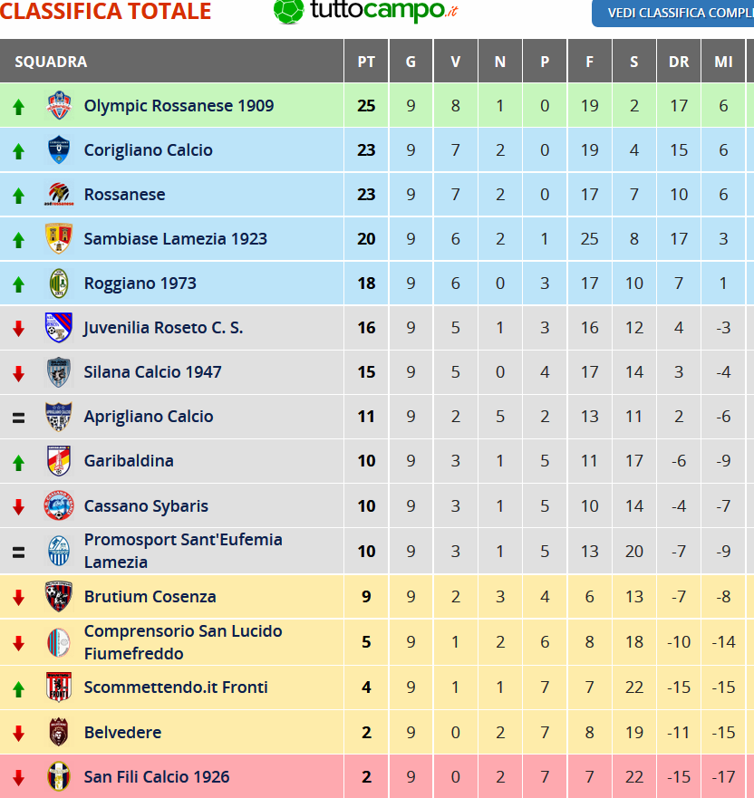Click the Aprigliano Calcio team name
The image size is (754, 798).
pyautogui.click(x=149, y=417)
